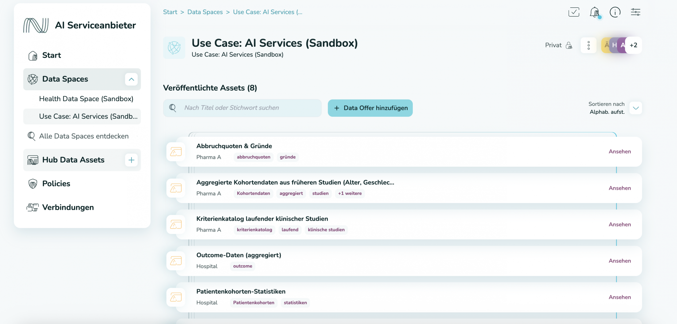Collapse the Data Spaces section chevron
Image resolution: width=677 pixels, height=324 pixels.
(131, 79)
